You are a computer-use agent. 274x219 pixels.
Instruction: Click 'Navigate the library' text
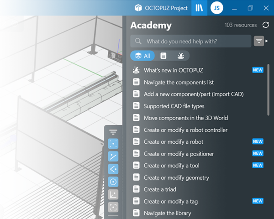tap(168, 213)
